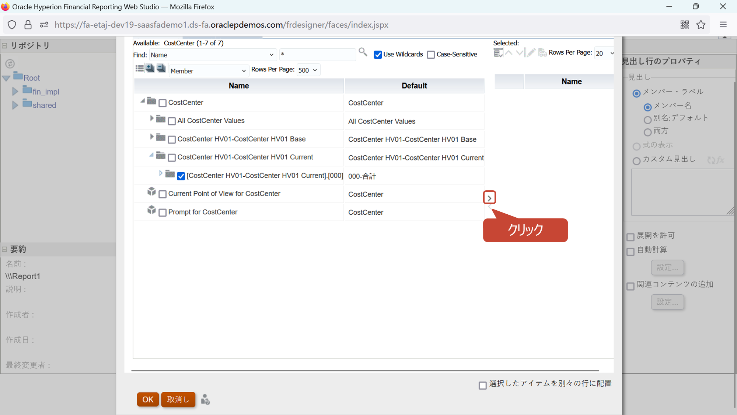737x415 pixels.
Task: Click the collapse all members icon
Action: coord(161,68)
